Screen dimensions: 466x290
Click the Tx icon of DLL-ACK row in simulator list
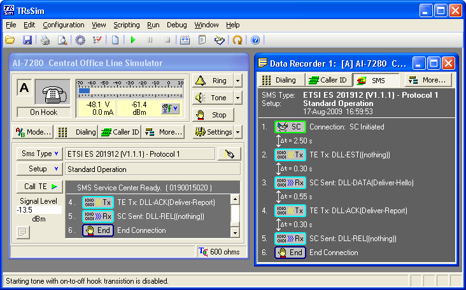(x=98, y=202)
